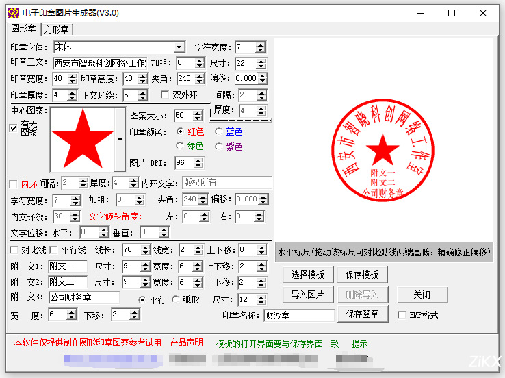Choose the 弧形 radio option

[x=176, y=299]
